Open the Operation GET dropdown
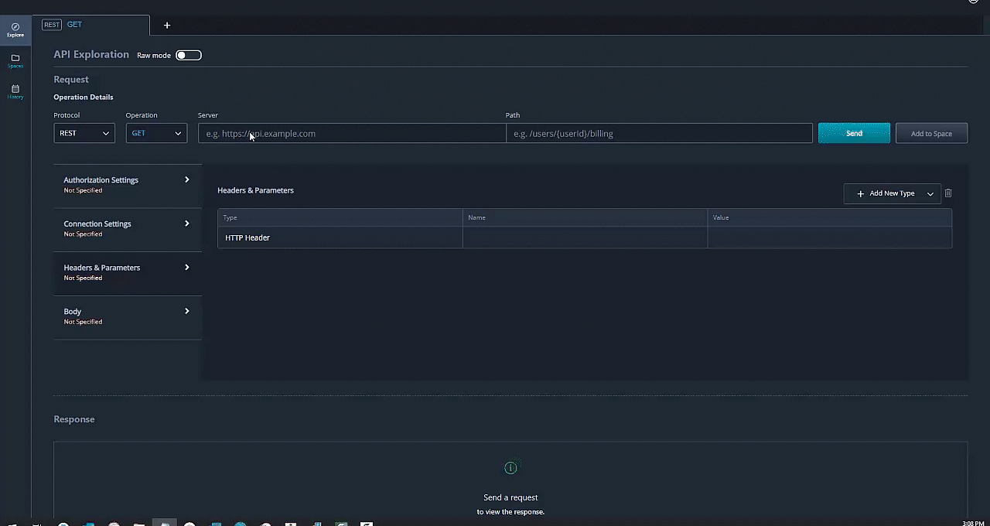The height and width of the screenshot is (526, 990). point(156,133)
